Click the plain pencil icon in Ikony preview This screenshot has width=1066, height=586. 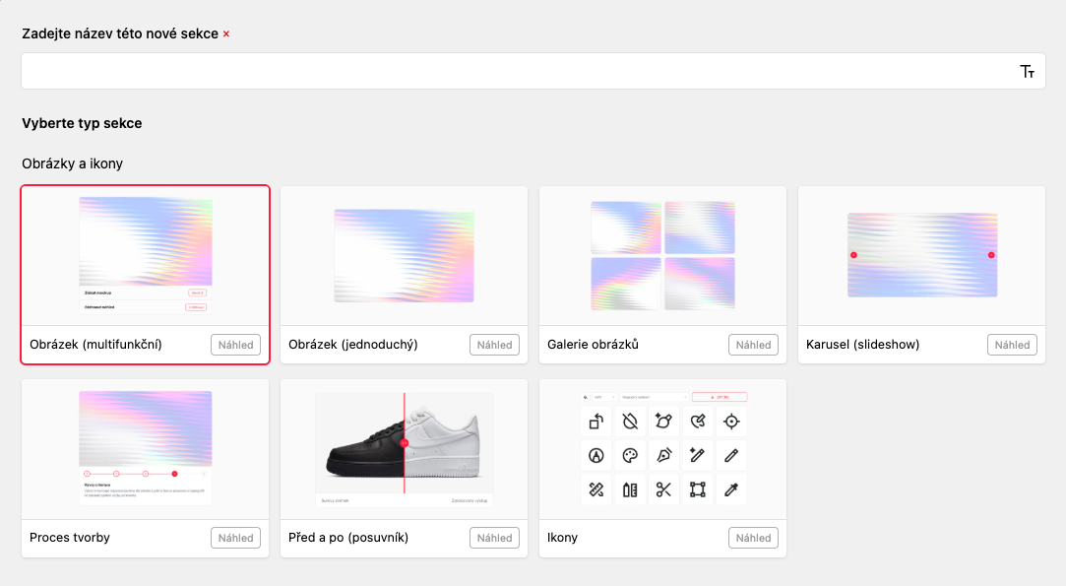point(731,455)
